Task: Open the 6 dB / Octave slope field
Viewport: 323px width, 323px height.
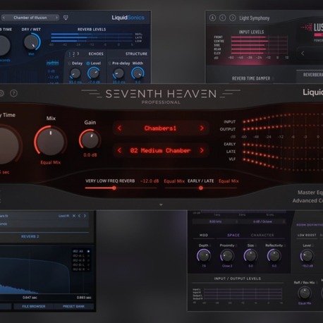Action: (262, 221)
